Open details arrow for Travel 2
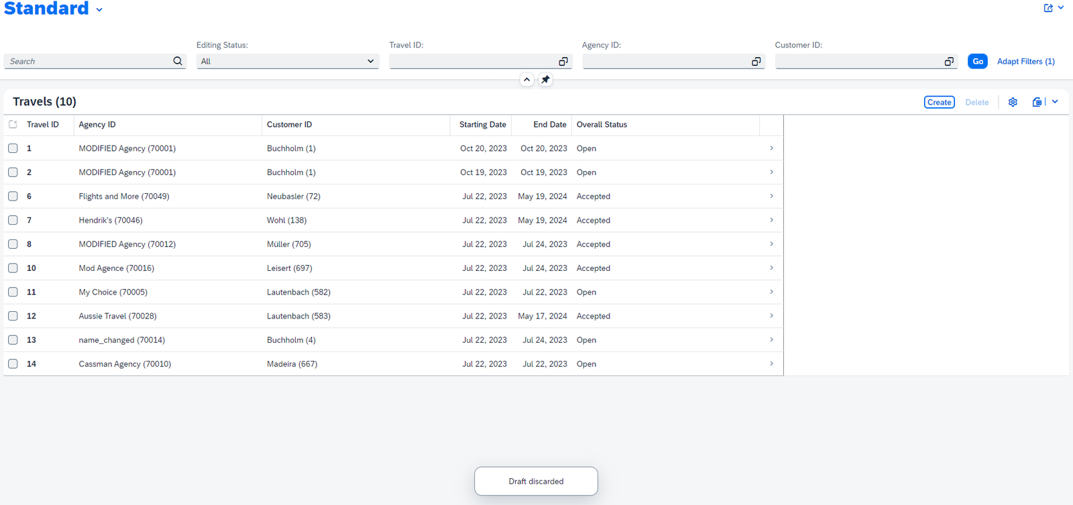This screenshot has width=1073, height=505. pos(771,172)
